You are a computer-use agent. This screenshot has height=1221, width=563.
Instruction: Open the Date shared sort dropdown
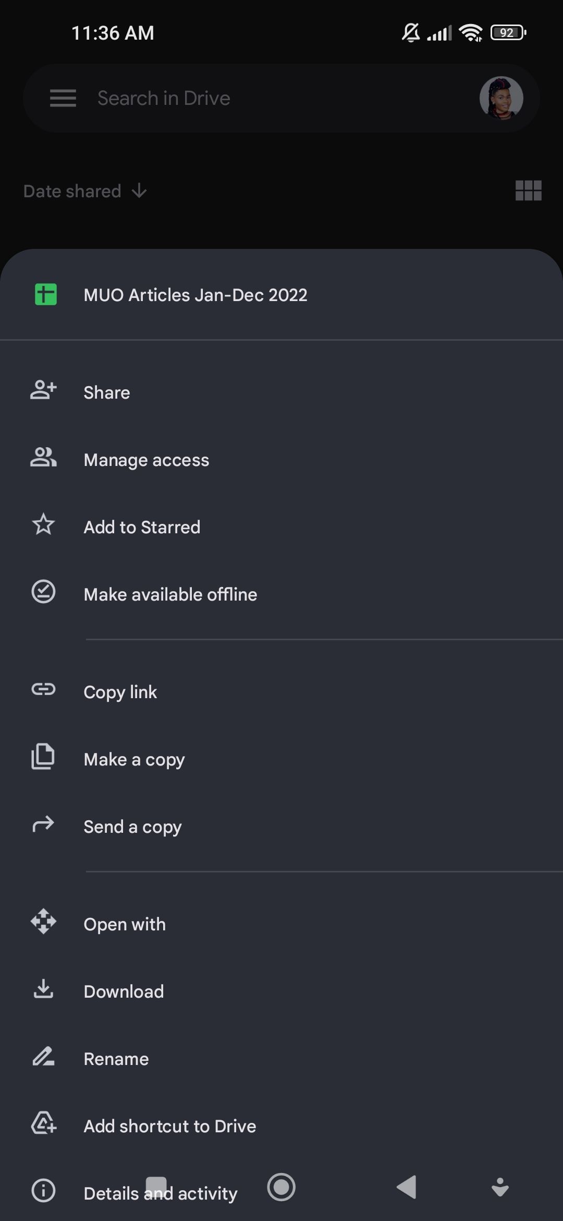pyautogui.click(x=72, y=191)
